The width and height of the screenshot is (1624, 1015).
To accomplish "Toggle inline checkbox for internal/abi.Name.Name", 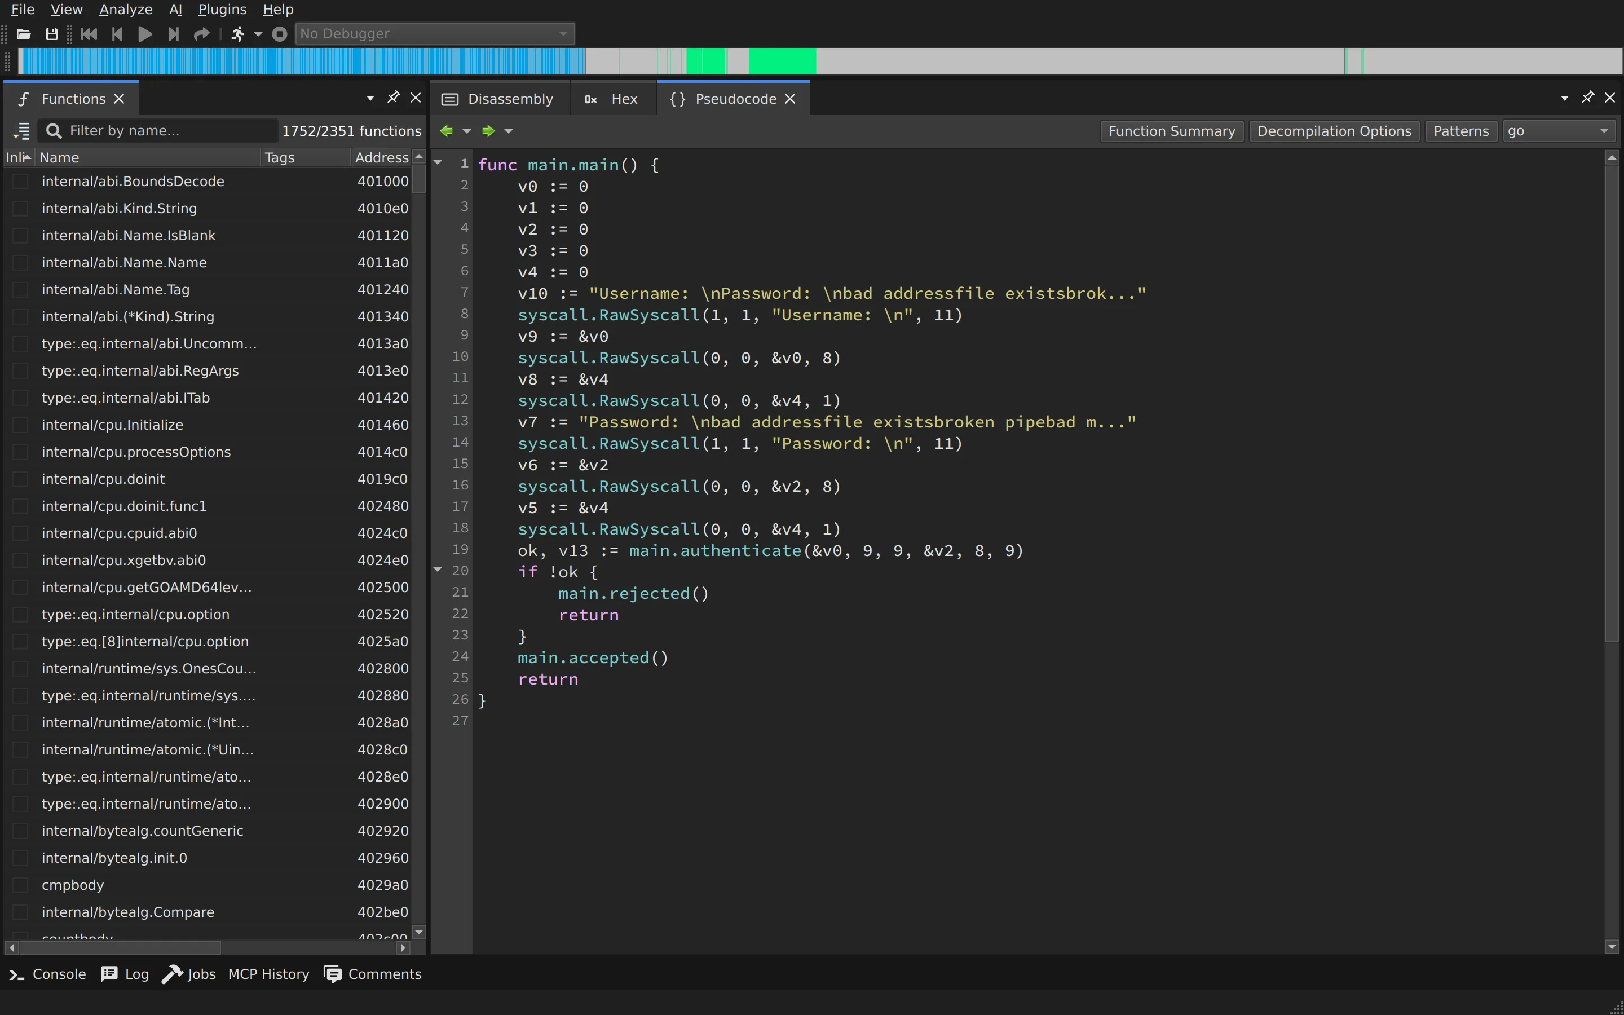I will point(21,262).
